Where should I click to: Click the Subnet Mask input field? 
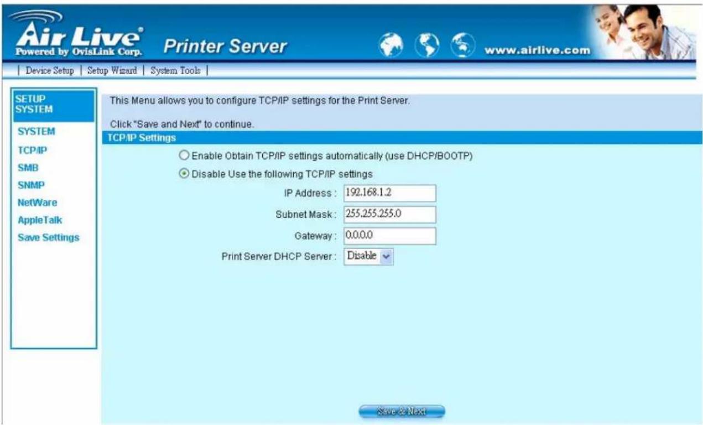click(x=390, y=215)
